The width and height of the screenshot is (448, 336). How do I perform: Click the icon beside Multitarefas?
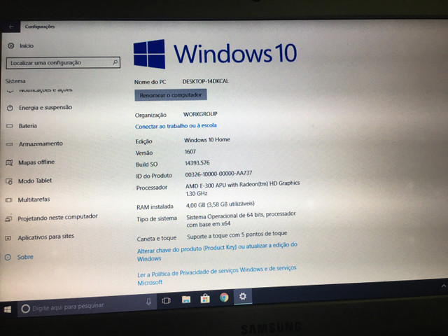(x=8, y=200)
